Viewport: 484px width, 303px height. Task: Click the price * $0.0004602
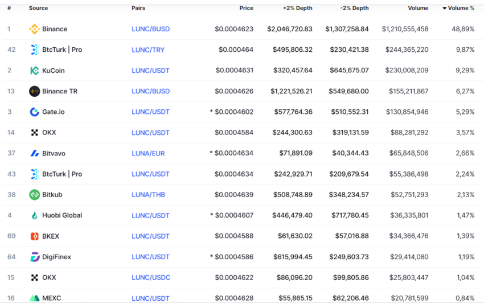pos(232,112)
